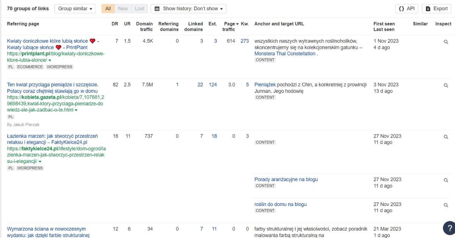Viewport: 455px width, 238px height.
Task: Click 'roślin do domu na blogu' anchor link
Action: tap(281, 204)
